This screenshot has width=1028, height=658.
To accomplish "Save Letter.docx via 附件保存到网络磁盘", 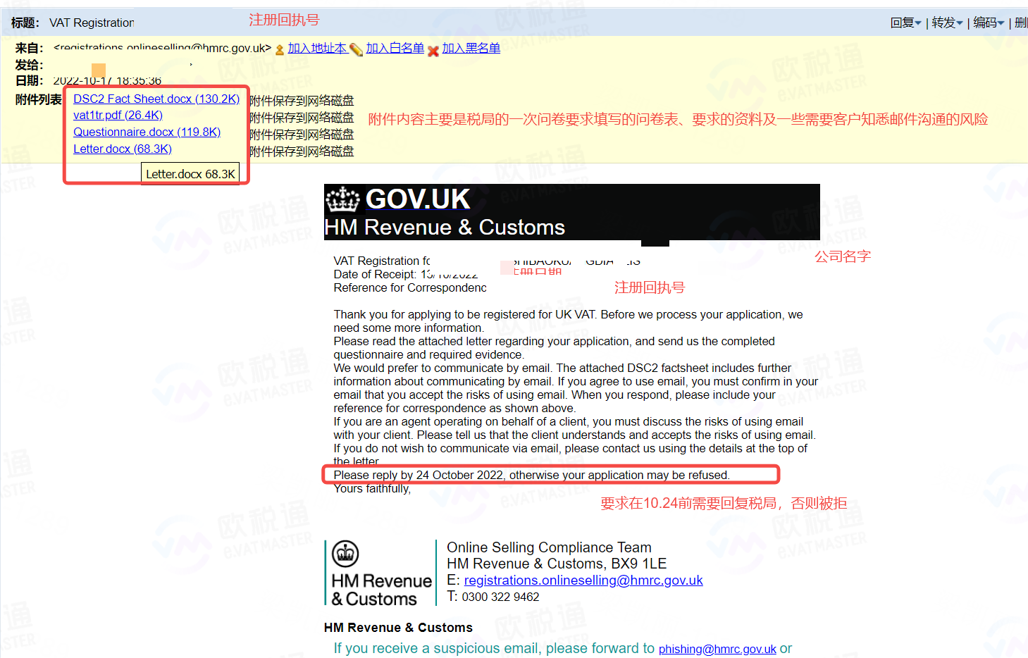I will [302, 151].
